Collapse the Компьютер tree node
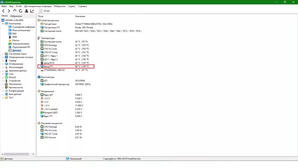This screenshot has width=298, height=168. click(x=3, y=24)
